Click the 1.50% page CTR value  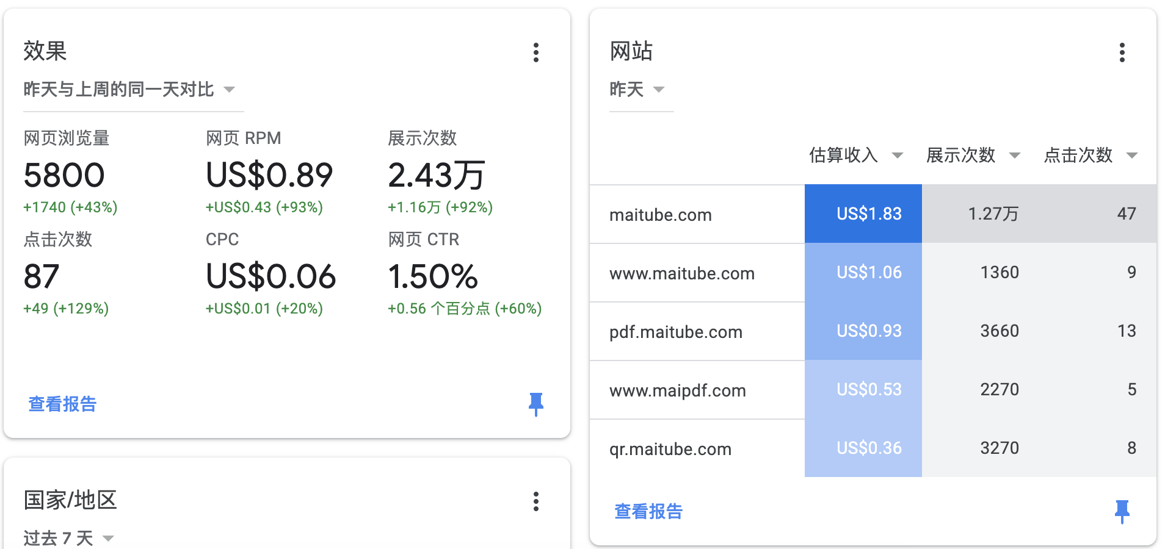[x=433, y=276]
